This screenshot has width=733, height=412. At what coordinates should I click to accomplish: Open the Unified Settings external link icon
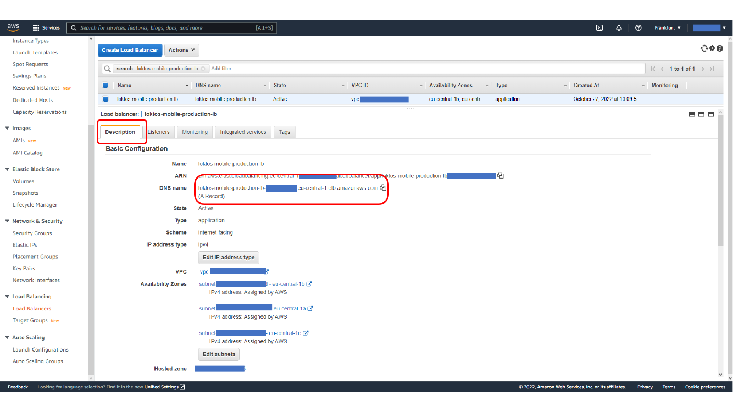point(182,387)
